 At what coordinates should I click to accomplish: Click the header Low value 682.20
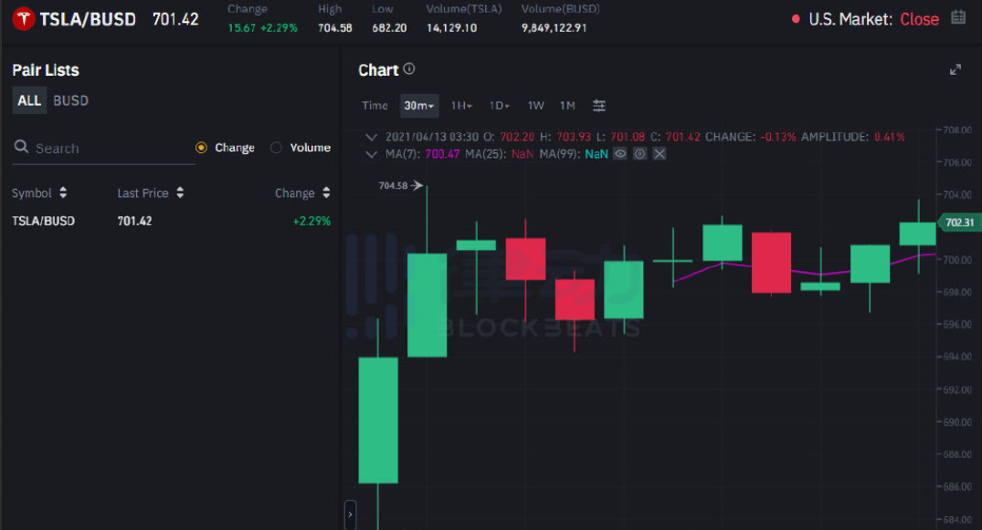click(389, 28)
